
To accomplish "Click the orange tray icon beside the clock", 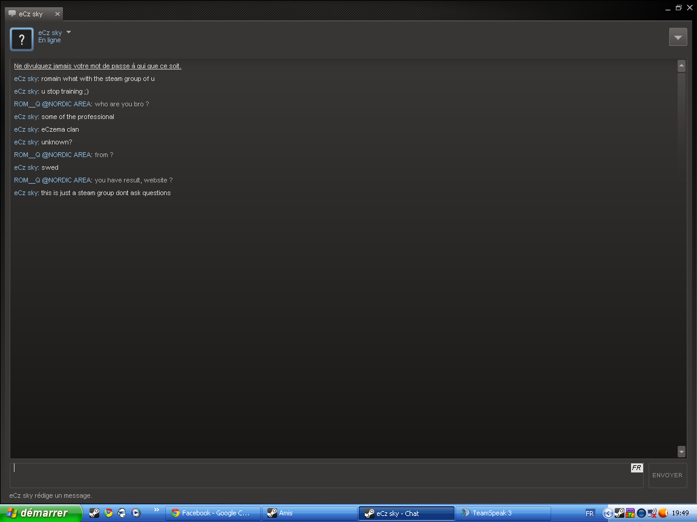I will click(x=663, y=514).
